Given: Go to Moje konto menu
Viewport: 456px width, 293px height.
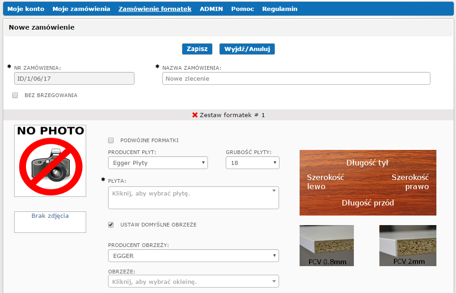Looking at the screenshot, I should point(26,9).
